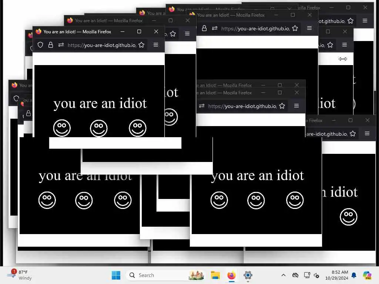
Task: Open File Explorer from the taskbar
Action: (215, 275)
